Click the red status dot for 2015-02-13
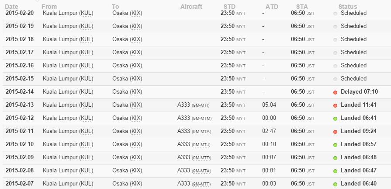This screenshot has width=391, height=189. [335, 105]
